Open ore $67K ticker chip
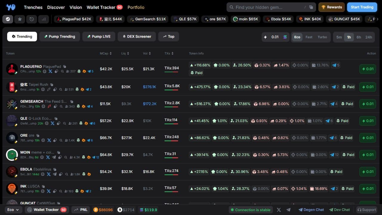The height and width of the screenshot is (215, 382). [215, 19]
